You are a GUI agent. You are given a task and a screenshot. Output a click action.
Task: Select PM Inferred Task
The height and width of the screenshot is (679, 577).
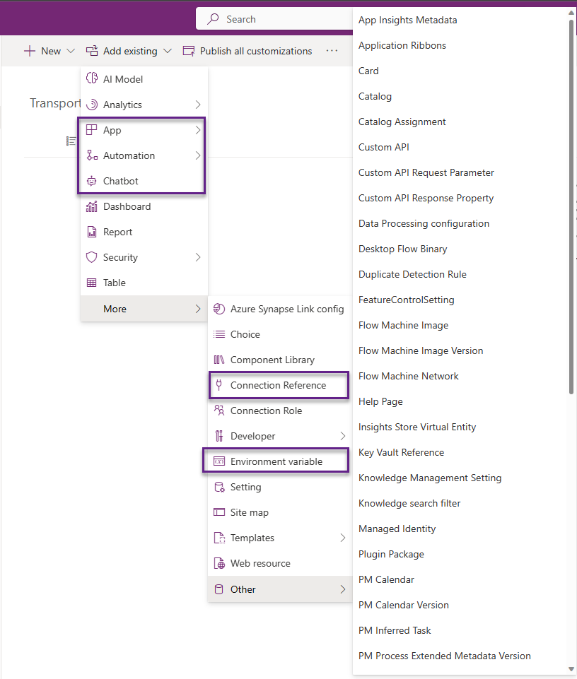click(460, 630)
